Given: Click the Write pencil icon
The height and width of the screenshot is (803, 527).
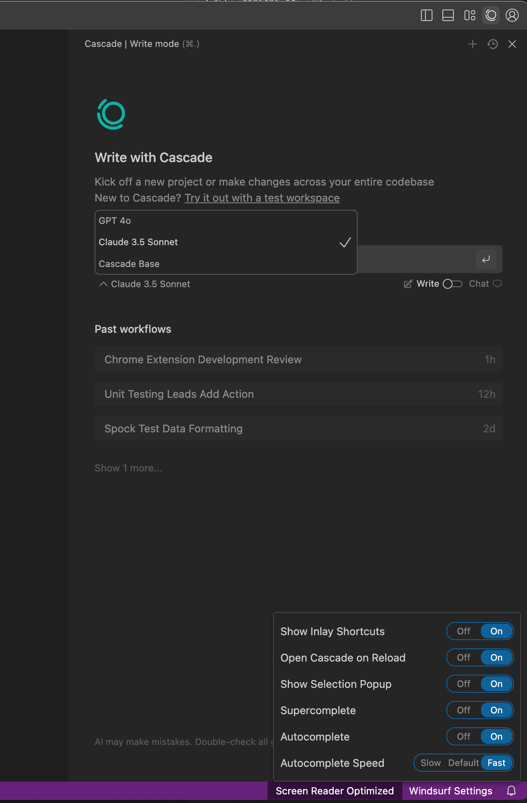Looking at the screenshot, I should coord(408,284).
